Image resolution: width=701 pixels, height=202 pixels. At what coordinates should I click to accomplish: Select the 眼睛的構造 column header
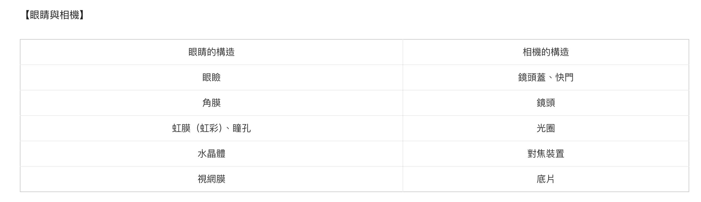(211, 52)
